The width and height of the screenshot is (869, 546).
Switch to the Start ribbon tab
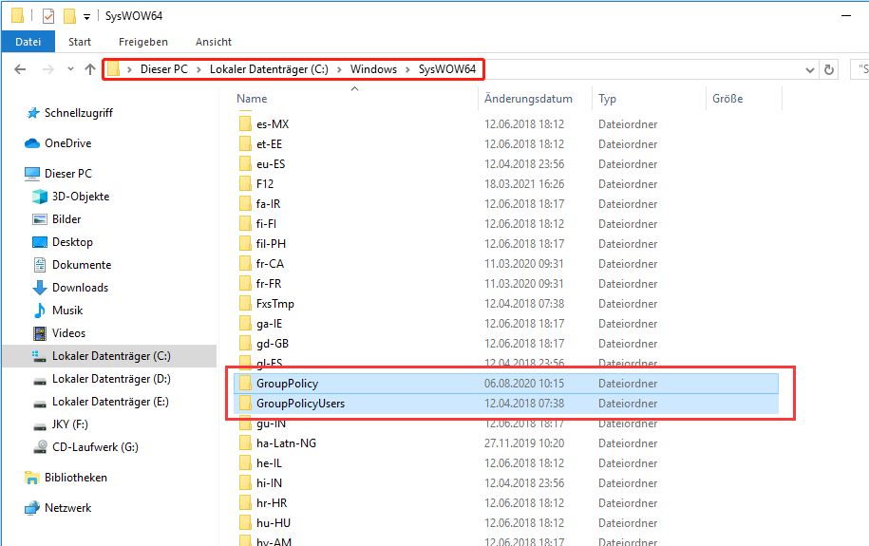point(80,42)
